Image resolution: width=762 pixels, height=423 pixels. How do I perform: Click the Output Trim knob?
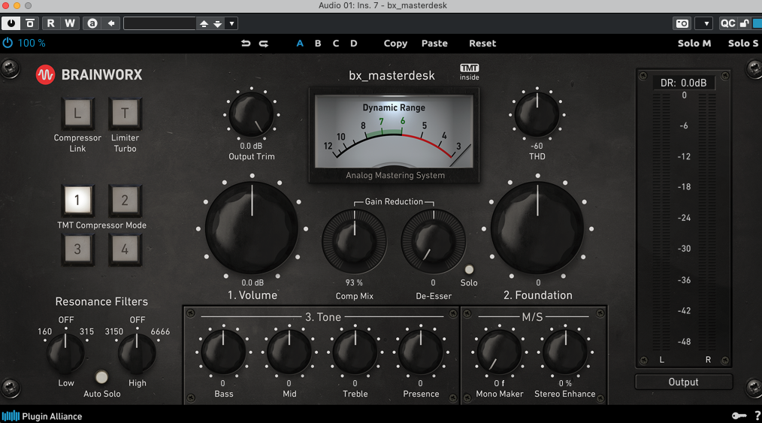point(251,115)
